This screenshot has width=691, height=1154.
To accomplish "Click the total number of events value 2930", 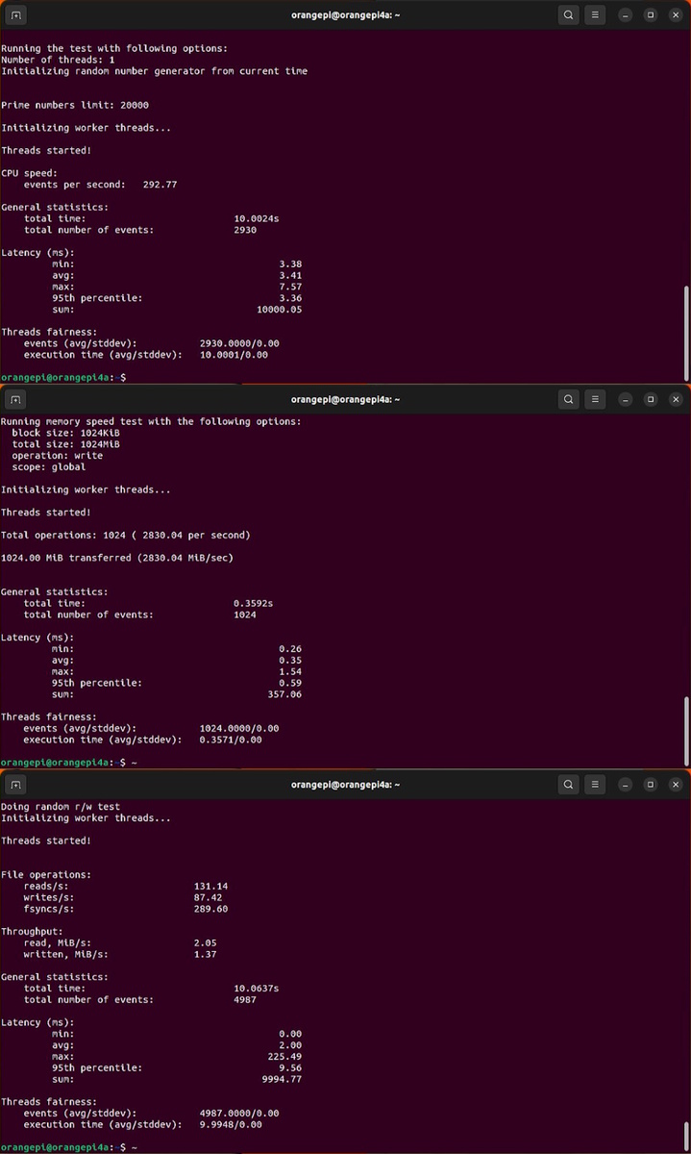I will pyautogui.click(x=245, y=230).
